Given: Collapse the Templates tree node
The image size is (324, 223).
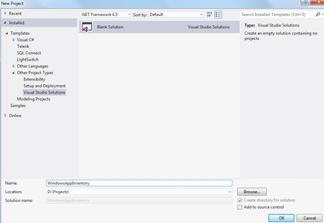Looking at the screenshot, I should click(6, 33).
